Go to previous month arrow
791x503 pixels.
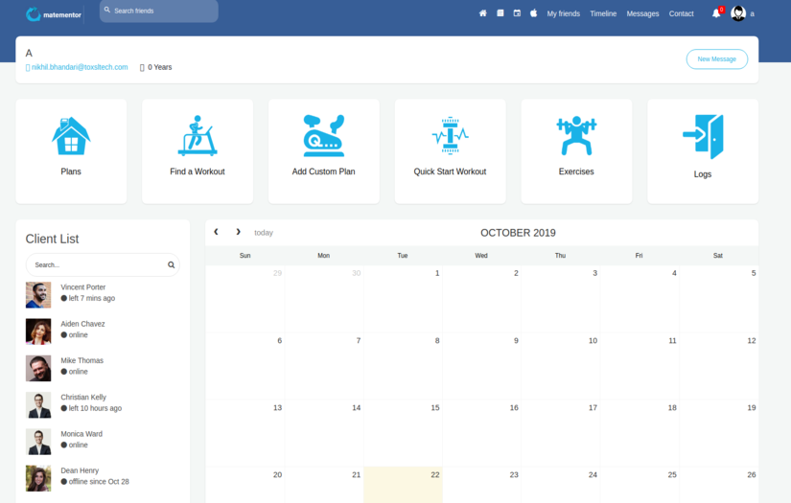tap(216, 232)
